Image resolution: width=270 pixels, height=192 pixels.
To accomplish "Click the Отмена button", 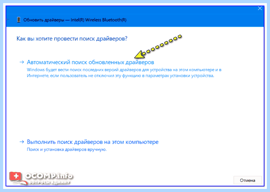I will (247, 180).
